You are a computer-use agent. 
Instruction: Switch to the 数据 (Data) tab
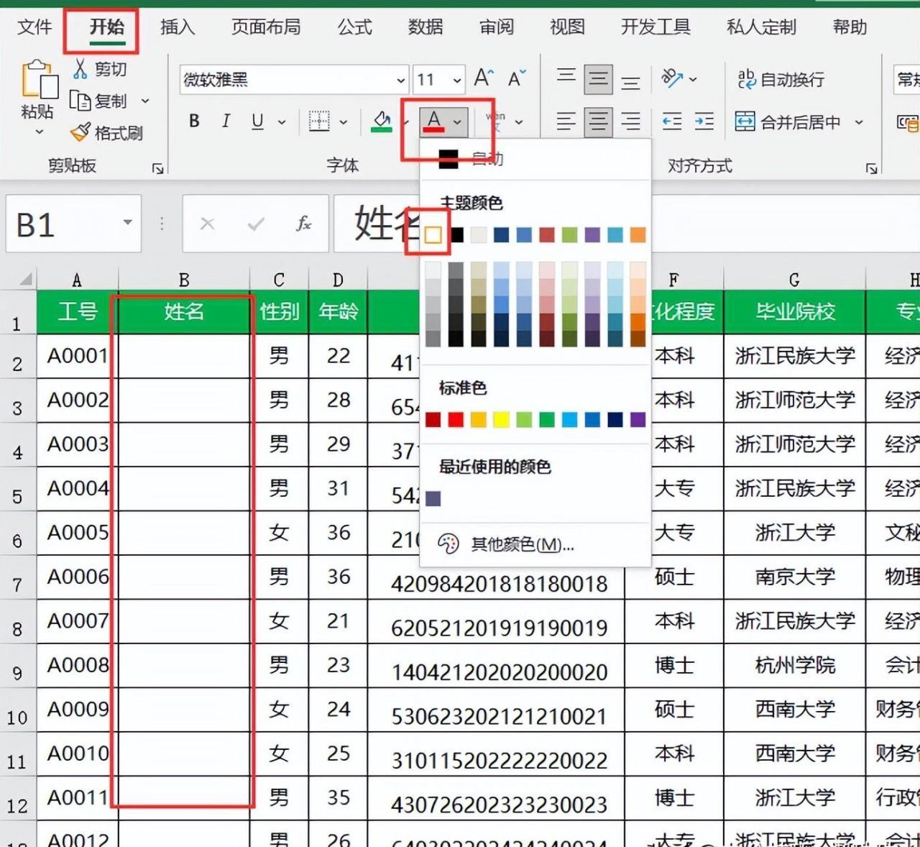click(x=425, y=27)
